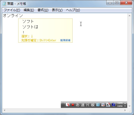Toggle the あ input mode indicator
134x115 pixels.
tap(77, 105)
